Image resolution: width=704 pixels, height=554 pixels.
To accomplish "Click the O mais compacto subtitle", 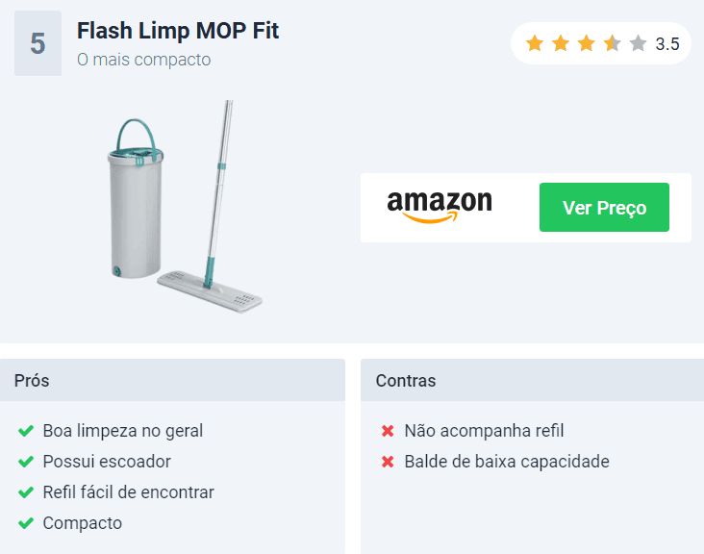I will (143, 60).
